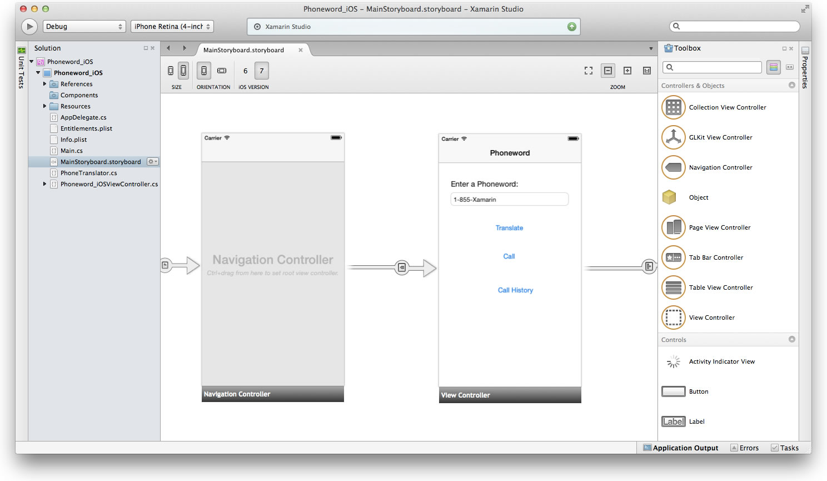Navigate back with the left arrow
Viewport: 827px width, 481px height.
click(169, 48)
